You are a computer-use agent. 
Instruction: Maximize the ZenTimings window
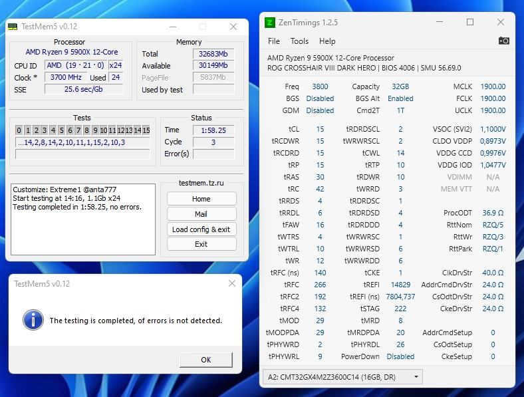point(470,22)
